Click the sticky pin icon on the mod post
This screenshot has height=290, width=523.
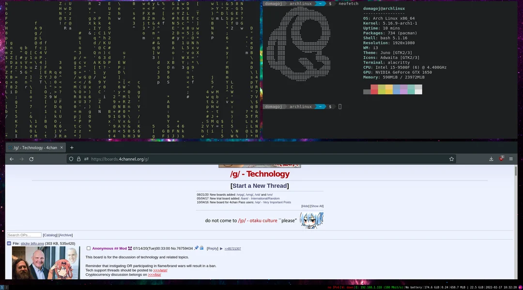(x=196, y=248)
